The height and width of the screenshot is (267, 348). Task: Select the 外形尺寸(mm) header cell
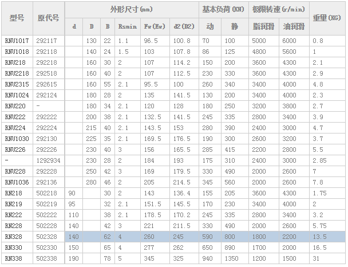point(131,10)
